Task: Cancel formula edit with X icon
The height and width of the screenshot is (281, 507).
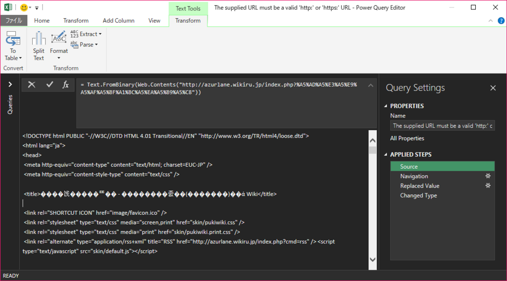Action: 31,85
